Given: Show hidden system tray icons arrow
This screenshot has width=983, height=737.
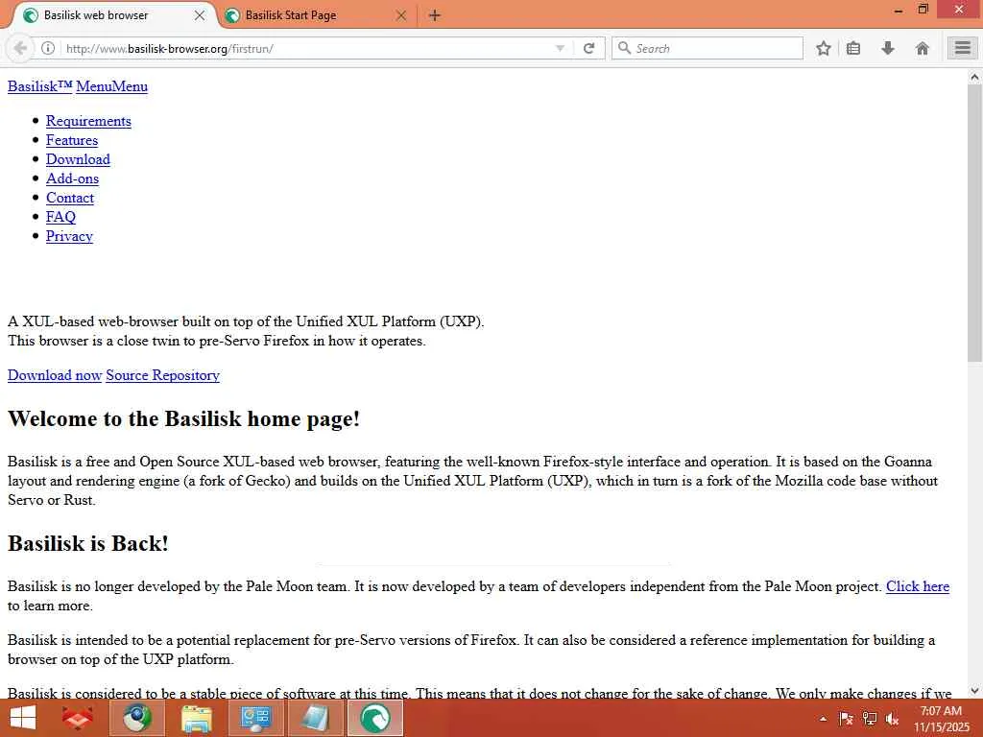Looking at the screenshot, I should click(x=823, y=719).
